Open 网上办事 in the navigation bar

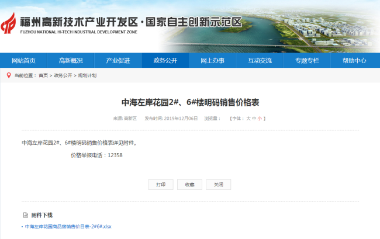213,60
